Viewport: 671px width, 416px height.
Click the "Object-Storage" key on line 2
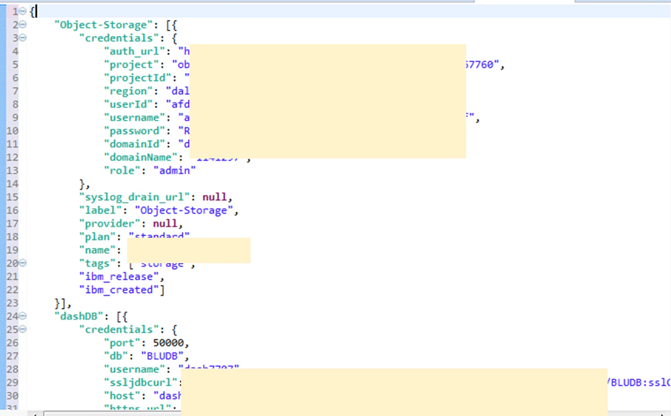[x=104, y=25]
